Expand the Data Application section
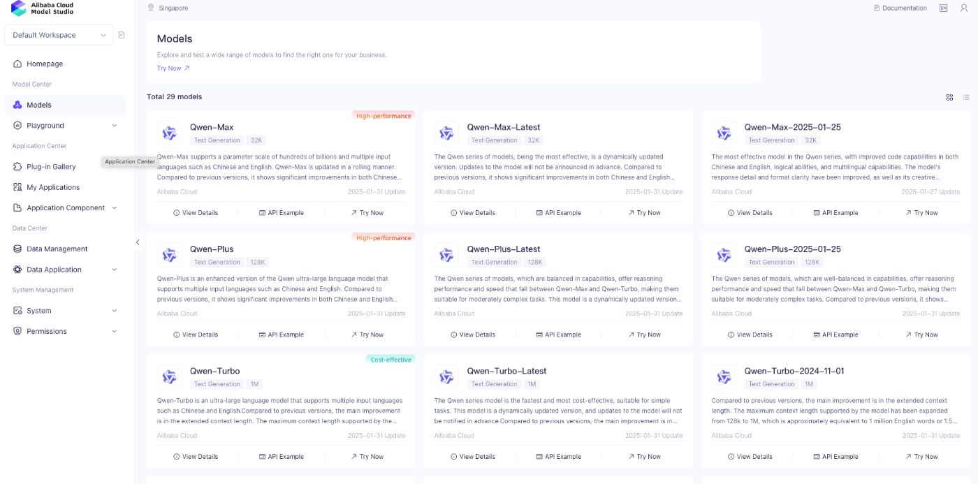This screenshot has width=978, height=484. pos(65,270)
